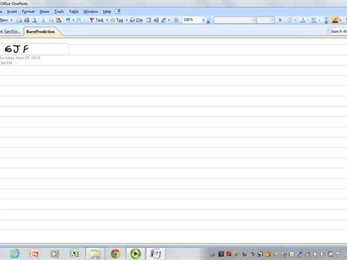Select the truncated Section tab
347x260 pixels.
(x=10, y=32)
